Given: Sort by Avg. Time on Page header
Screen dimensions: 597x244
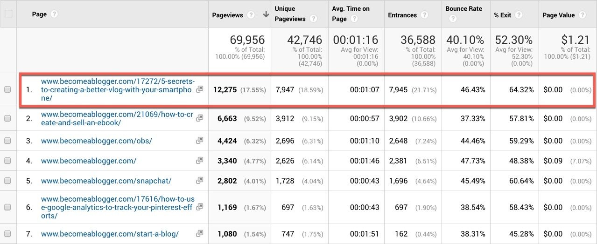Looking at the screenshot, I should coord(351,14).
